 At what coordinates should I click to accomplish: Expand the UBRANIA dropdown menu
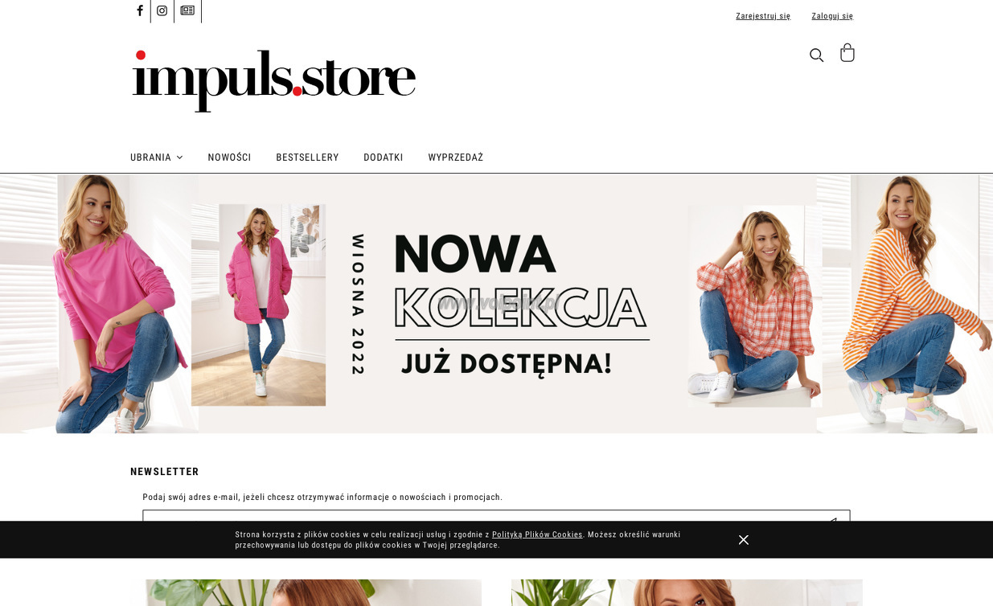[x=156, y=158]
